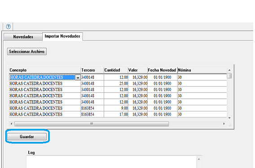This screenshot has width=255, height=168.
Task: Select the Valor cell in the 25.00 row
Action: pos(138,83)
